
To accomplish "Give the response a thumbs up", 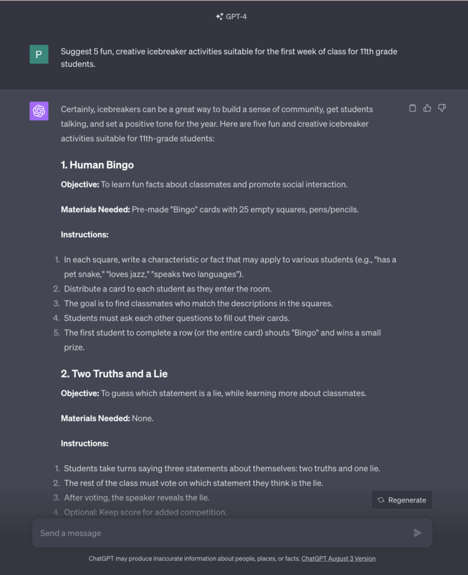I will pyautogui.click(x=428, y=108).
